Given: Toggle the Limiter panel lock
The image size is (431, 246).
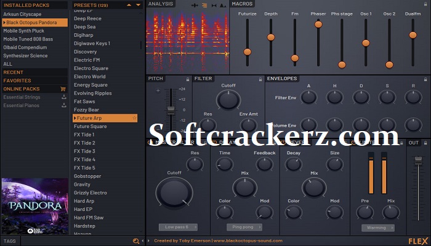Looking at the screenshot, I should pyautogui.click(x=401, y=143).
